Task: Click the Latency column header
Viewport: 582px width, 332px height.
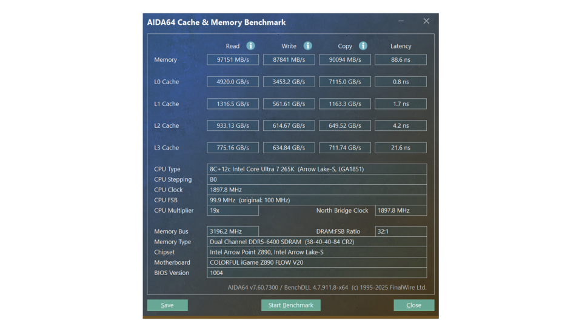Action: [x=401, y=47]
